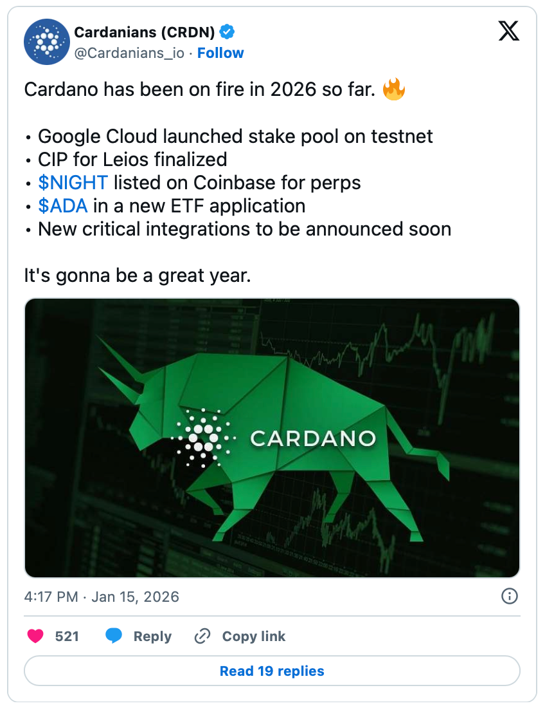
Task: Click the 521 likes count
Action: click(67, 637)
